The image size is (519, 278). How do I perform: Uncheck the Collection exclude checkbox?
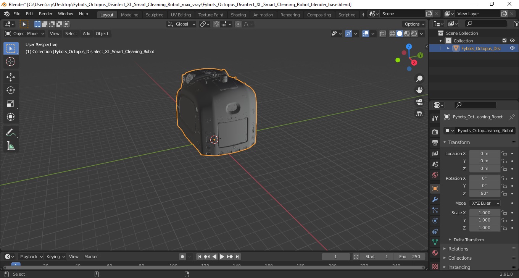[x=504, y=41]
